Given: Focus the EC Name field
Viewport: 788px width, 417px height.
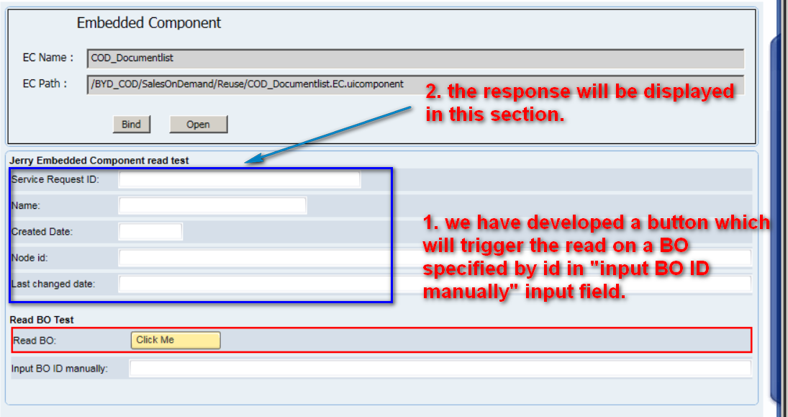Looking at the screenshot, I should click(x=415, y=58).
